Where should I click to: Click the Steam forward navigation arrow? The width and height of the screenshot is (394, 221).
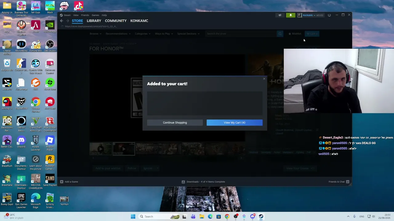click(x=67, y=21)
